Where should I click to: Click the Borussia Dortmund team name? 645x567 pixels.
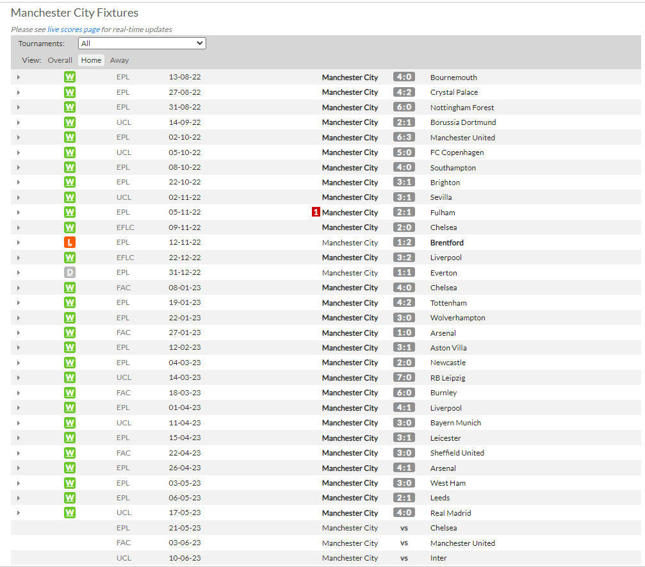click(463, 122)
